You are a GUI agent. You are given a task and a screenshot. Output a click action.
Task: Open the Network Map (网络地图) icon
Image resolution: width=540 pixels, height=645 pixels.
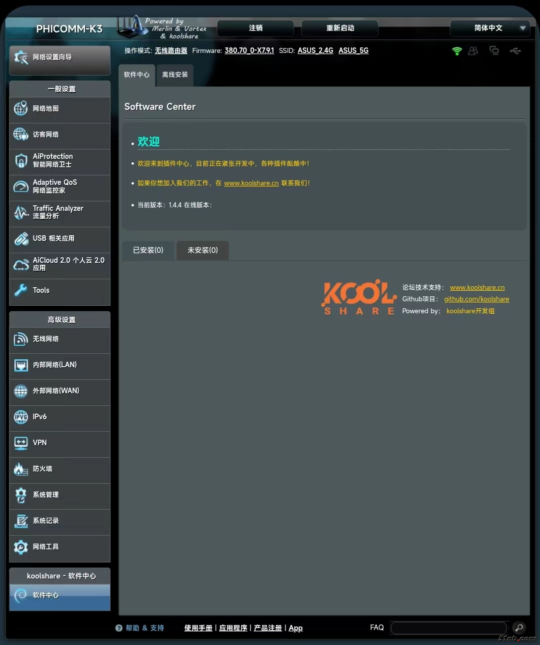(x=21, y=108)
